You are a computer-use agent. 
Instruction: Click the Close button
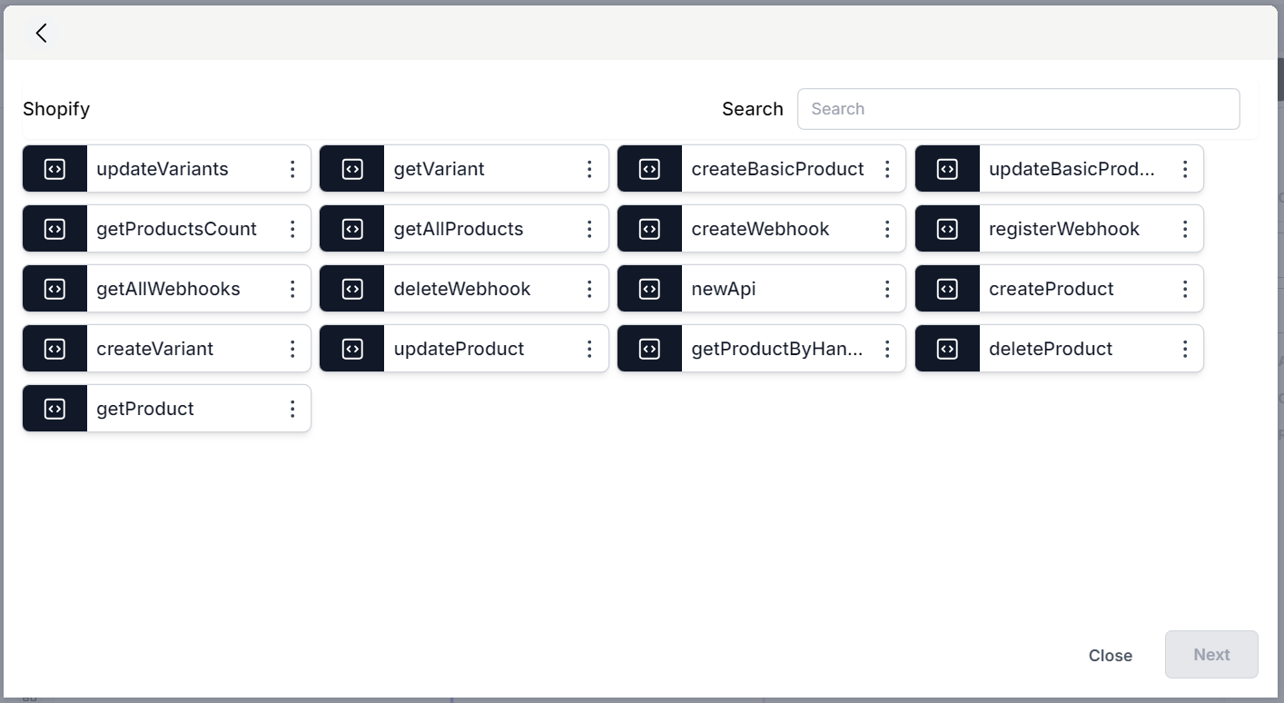click(1111, 655)
